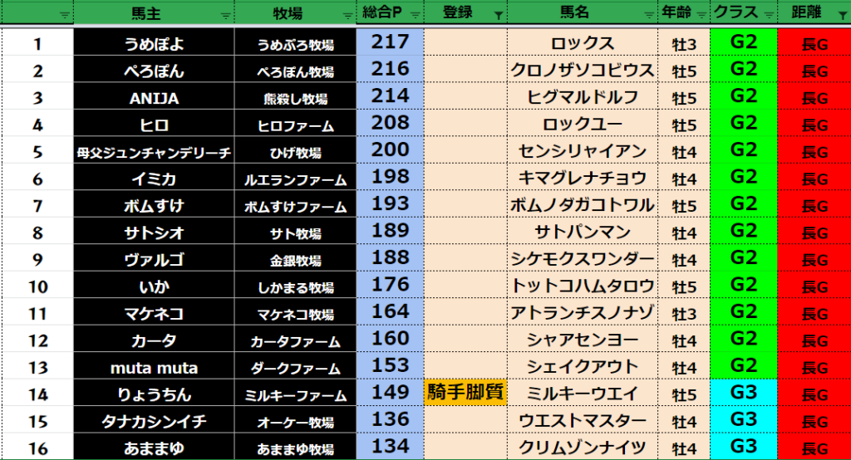The image size is (851, 460).
Task: Select the owner cell うめぼよ
Action: (154, 44)
